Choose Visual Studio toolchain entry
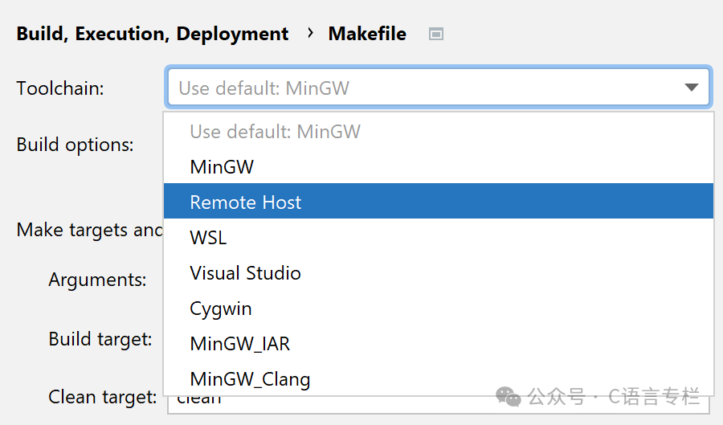The height and width of the screenshot is (425, 723). tap(439, 273)
